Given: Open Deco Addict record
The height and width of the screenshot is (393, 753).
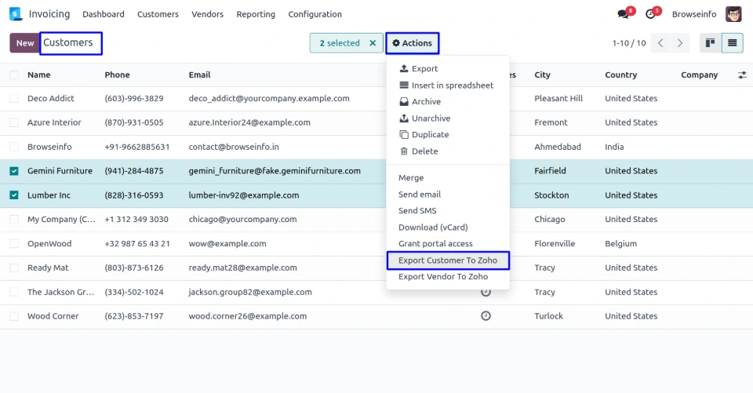Looking at the screenshot, I should coord(51,99).
